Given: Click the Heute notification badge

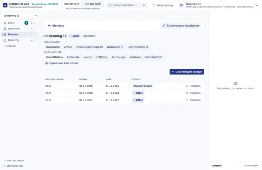Looking at the screenshot, I should (26, 23).
